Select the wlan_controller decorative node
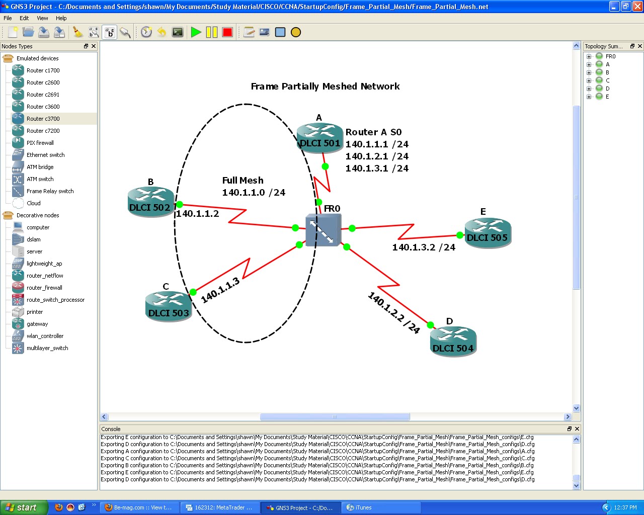 [x=38, y=336]
